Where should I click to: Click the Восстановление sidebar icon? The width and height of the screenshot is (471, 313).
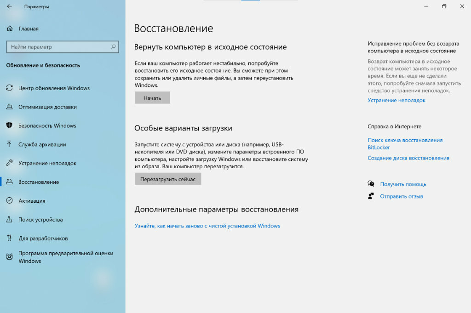[x=9, y=182]
